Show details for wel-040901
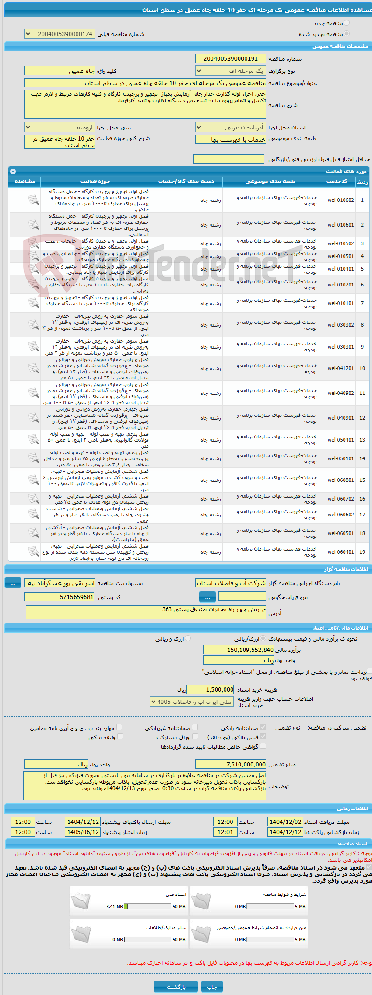Image resolution: width=372 pixels, height=995 pixels. coord(34,418)
